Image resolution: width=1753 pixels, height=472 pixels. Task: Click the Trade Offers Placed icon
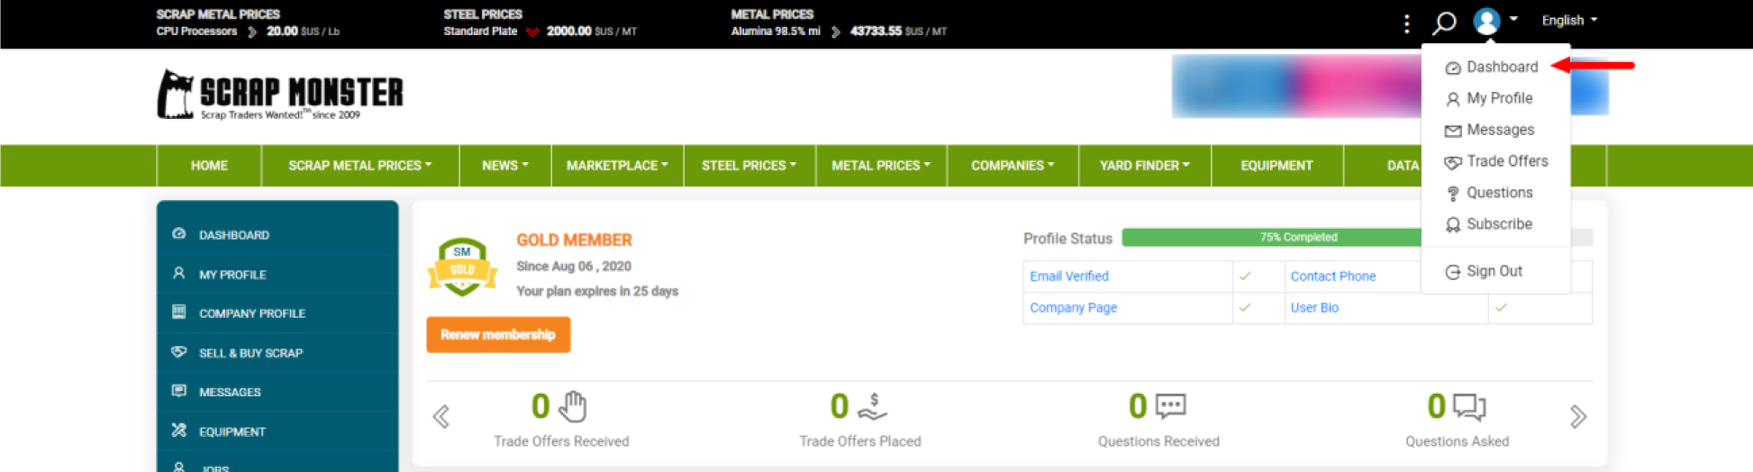point(872,406)
